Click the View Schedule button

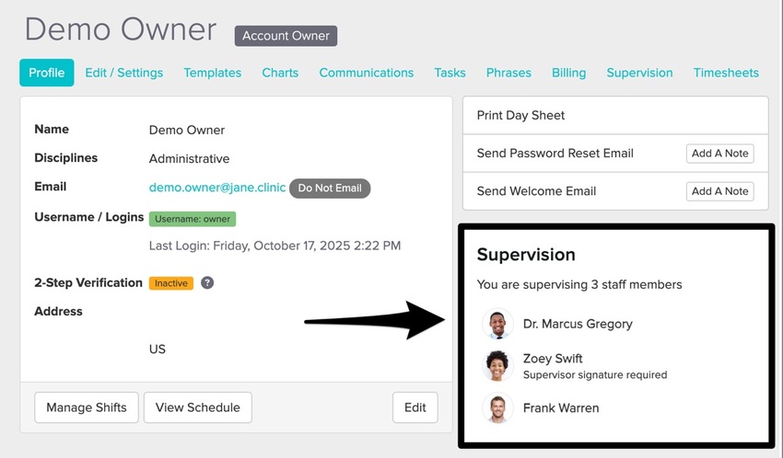coord(197,407)
